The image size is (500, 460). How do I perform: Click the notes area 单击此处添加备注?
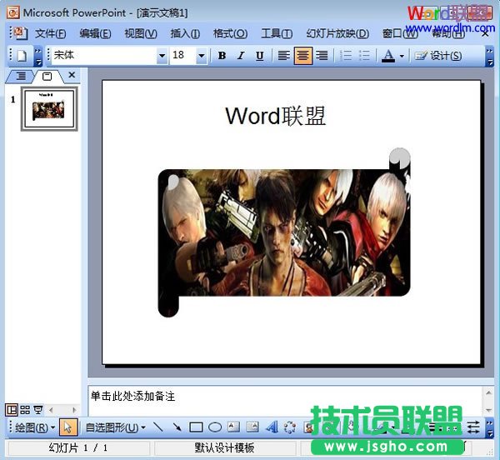132,396
